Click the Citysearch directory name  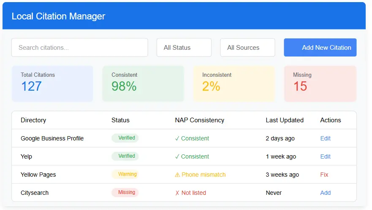coord(35,193)
